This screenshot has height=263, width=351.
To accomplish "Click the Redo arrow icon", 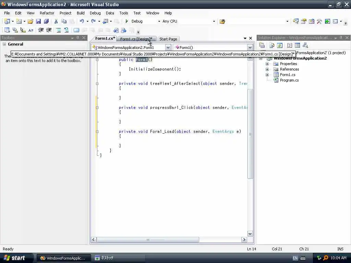I will tap(93, 21).
